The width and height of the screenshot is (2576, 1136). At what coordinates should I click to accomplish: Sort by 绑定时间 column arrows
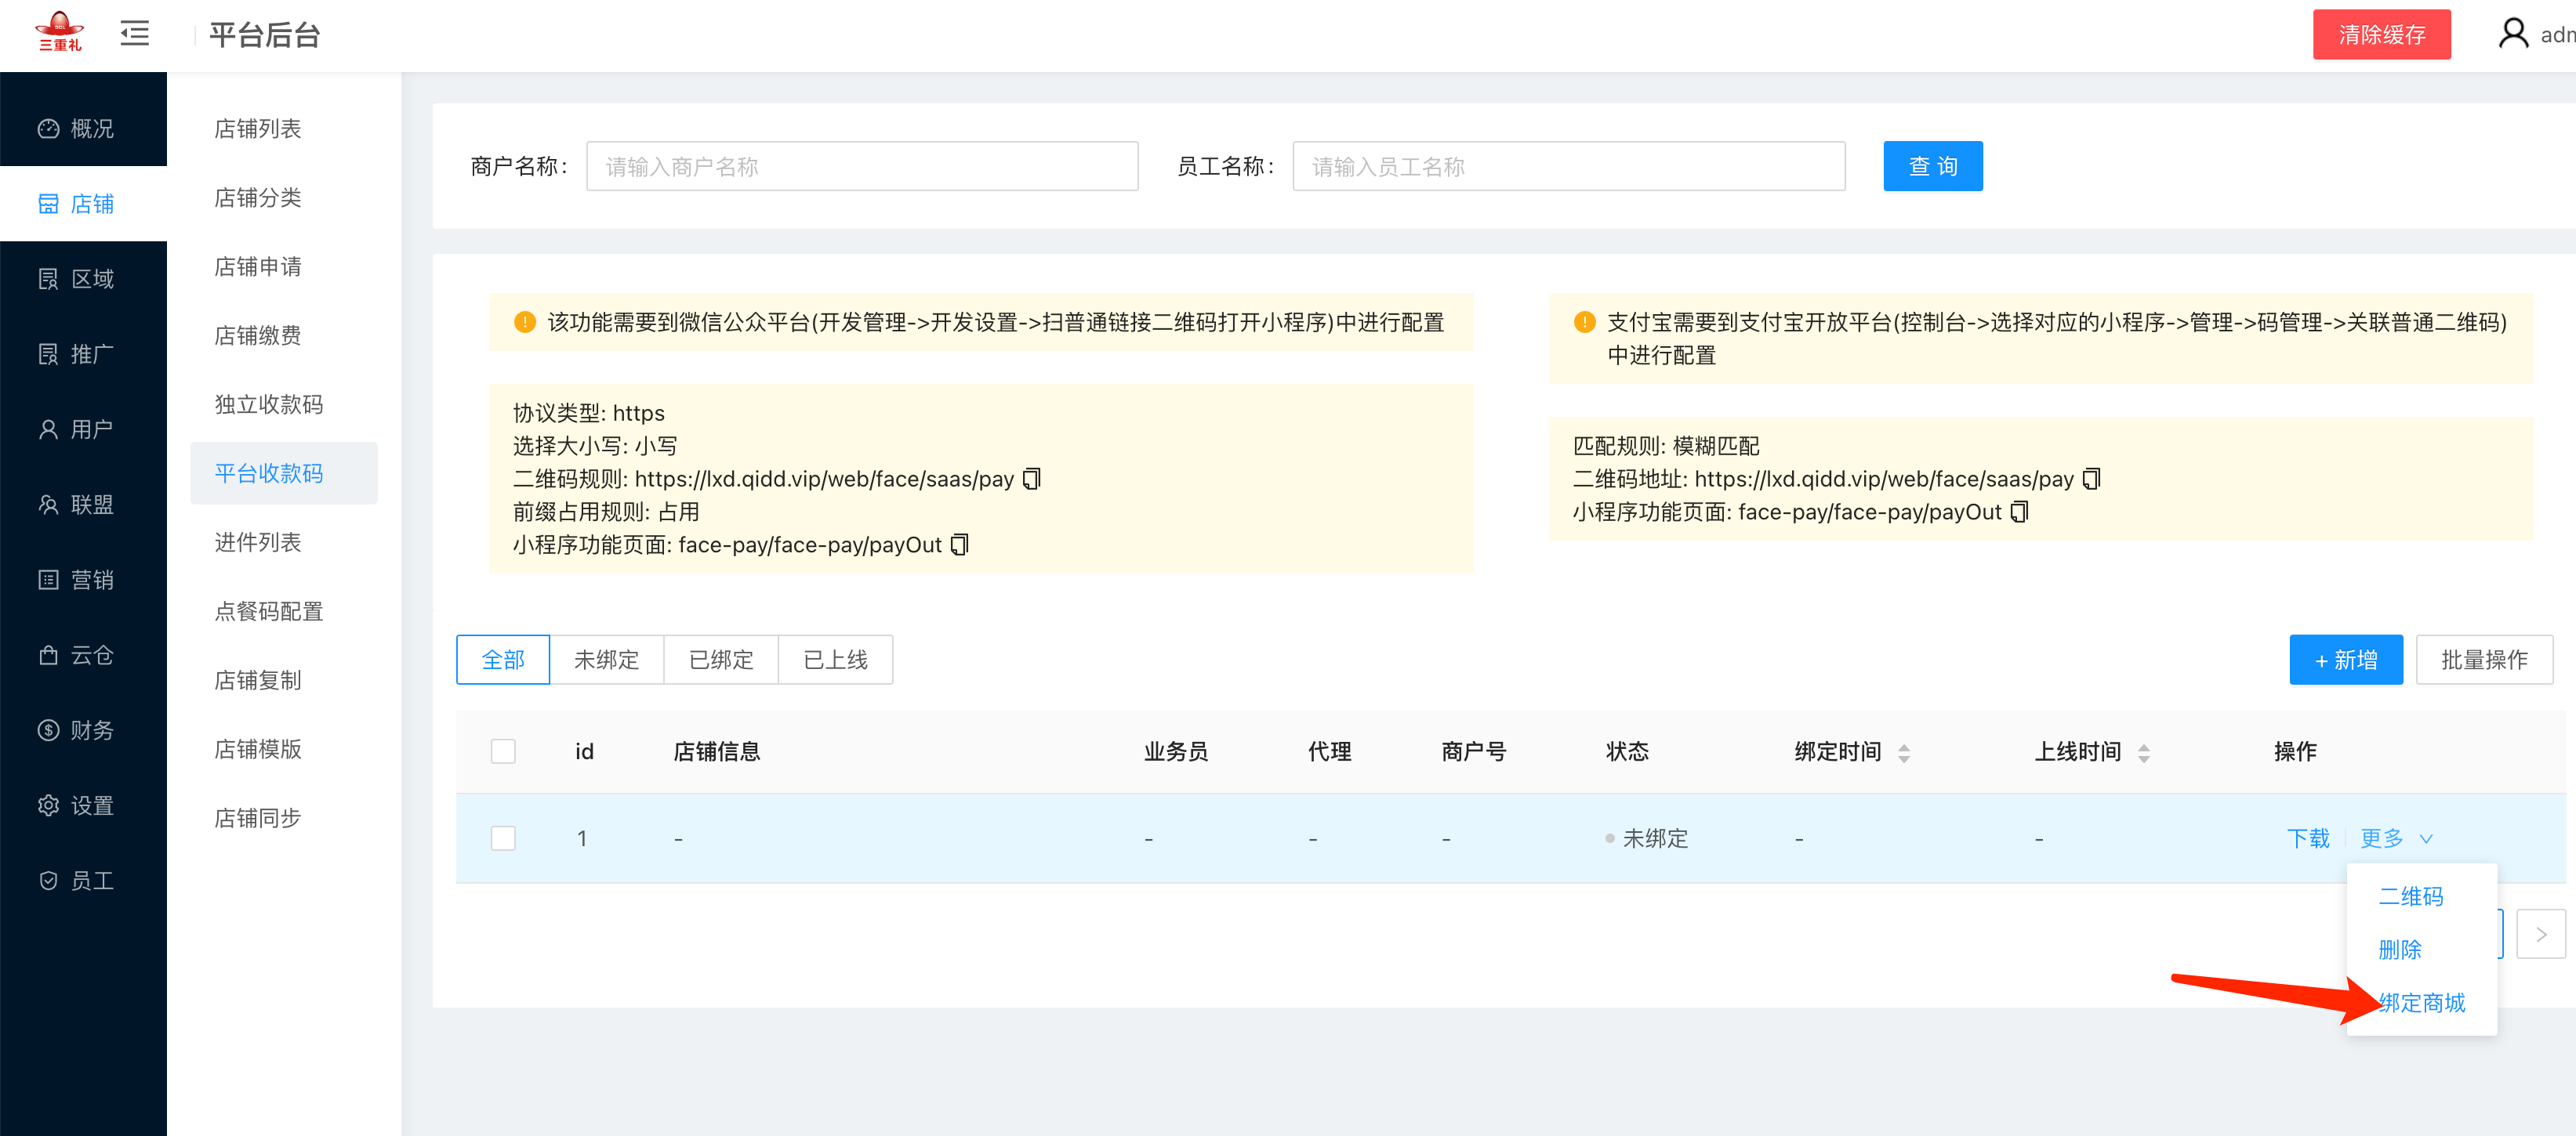(x=1904, y=754)
